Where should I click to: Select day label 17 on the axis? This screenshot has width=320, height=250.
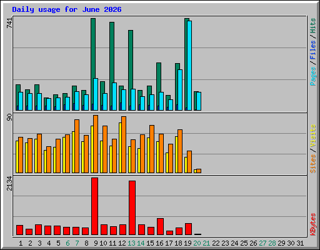(x=169, y=243)
